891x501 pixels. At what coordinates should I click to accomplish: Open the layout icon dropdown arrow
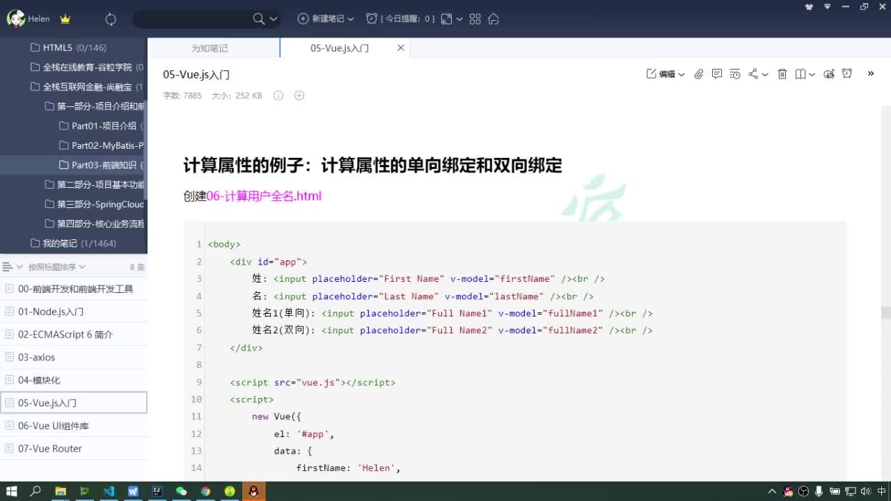click(459, 19)
